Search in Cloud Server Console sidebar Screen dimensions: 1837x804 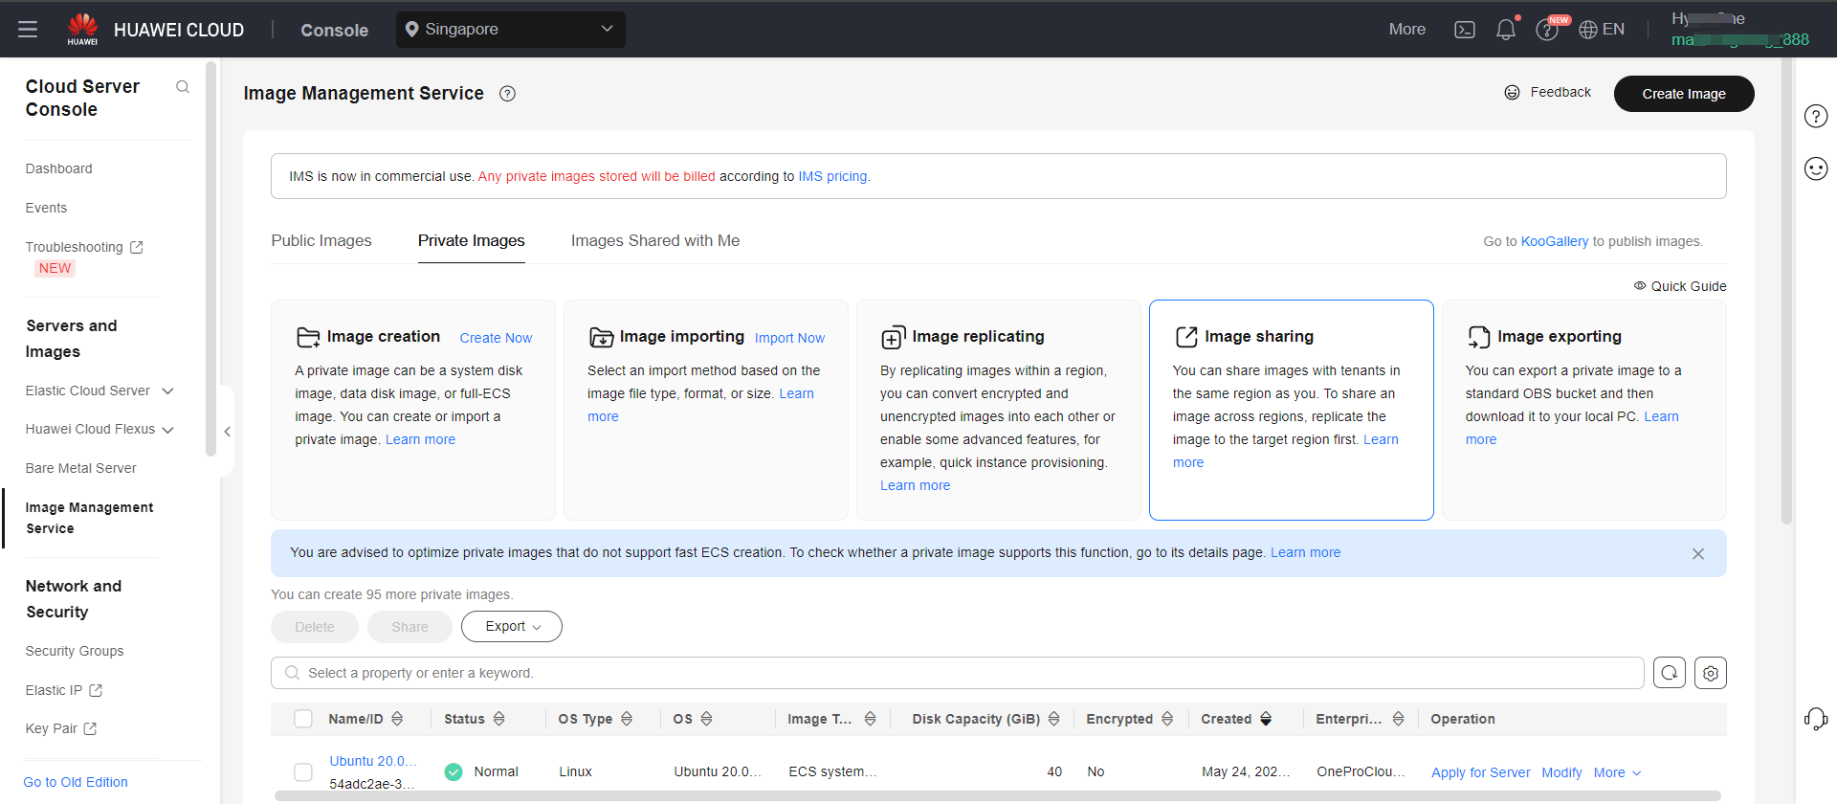pos(183,87)
